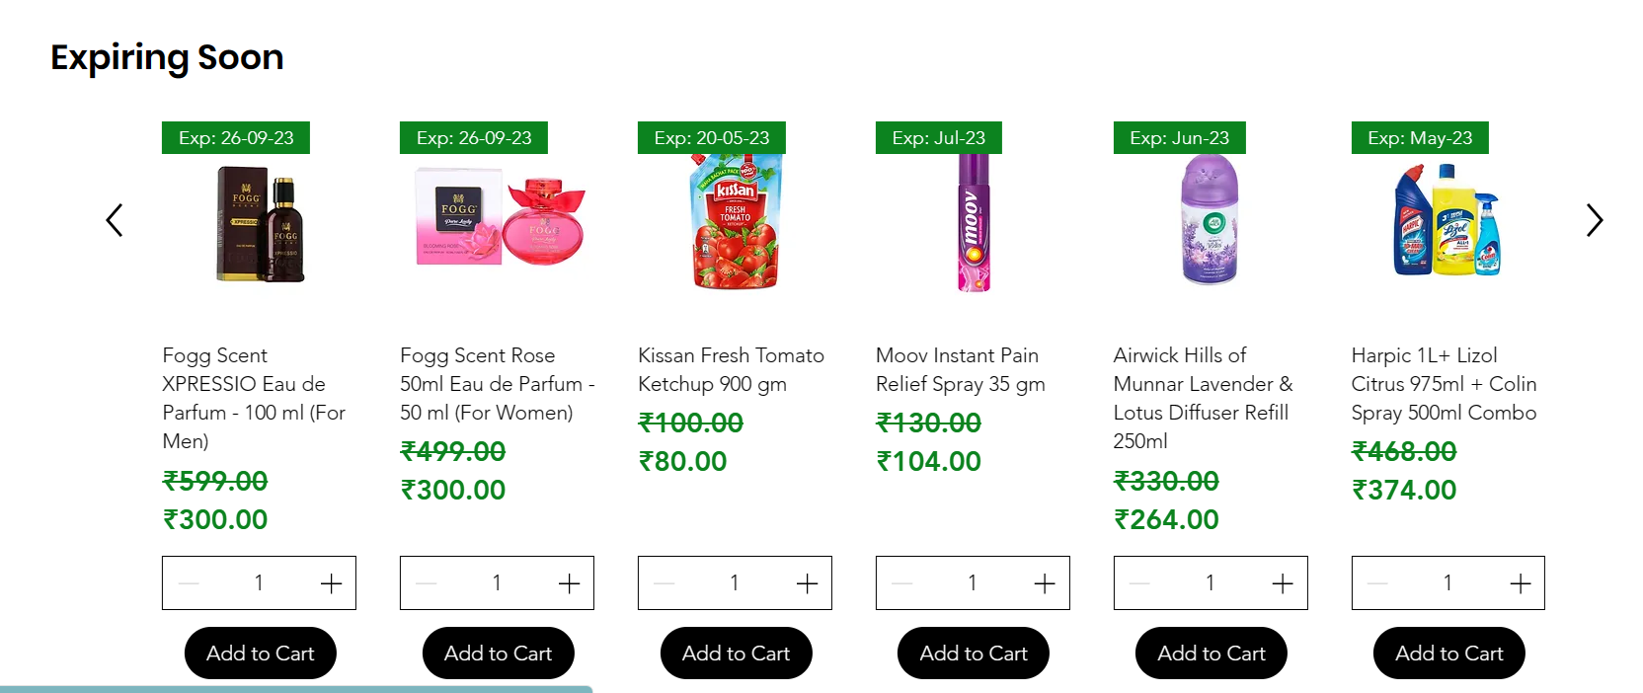Open the Moov spray product image
1643x693 pixels.
(x=973, y=222)
